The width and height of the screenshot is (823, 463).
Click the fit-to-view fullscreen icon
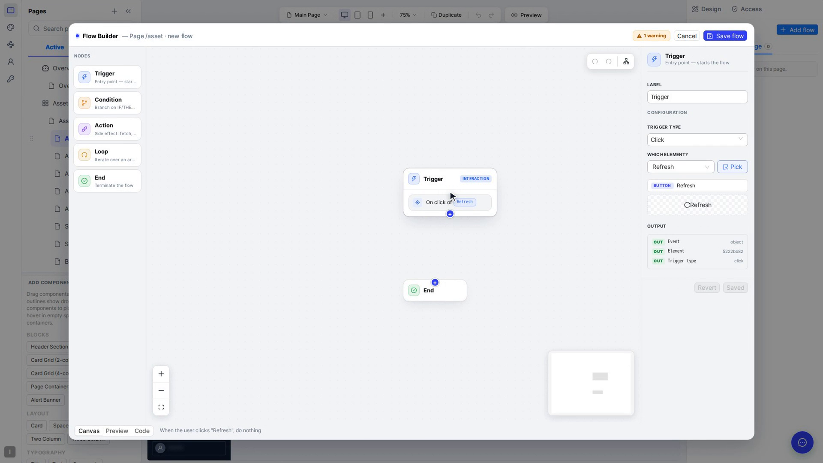point(161,407)
